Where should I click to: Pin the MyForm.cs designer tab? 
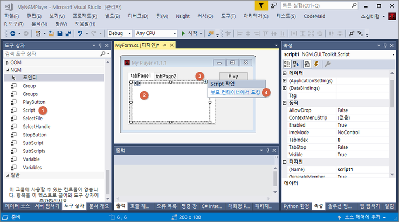click(164, 45)
